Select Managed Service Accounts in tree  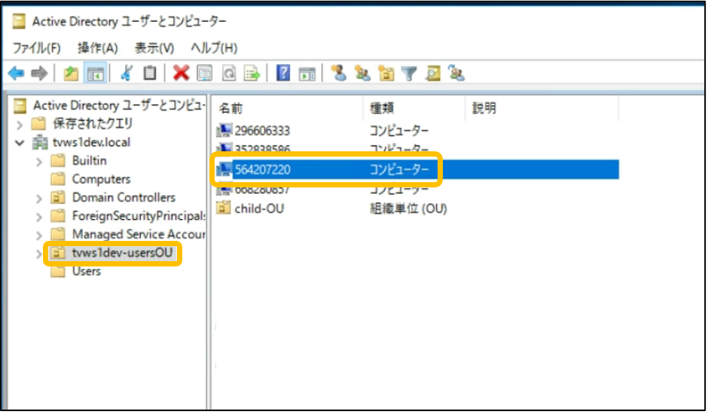[139, 234]
